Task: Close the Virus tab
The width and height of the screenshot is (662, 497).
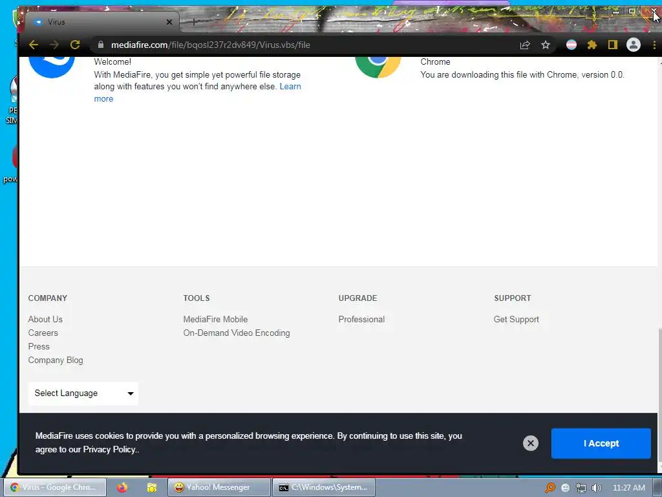Action: point(169,22)
